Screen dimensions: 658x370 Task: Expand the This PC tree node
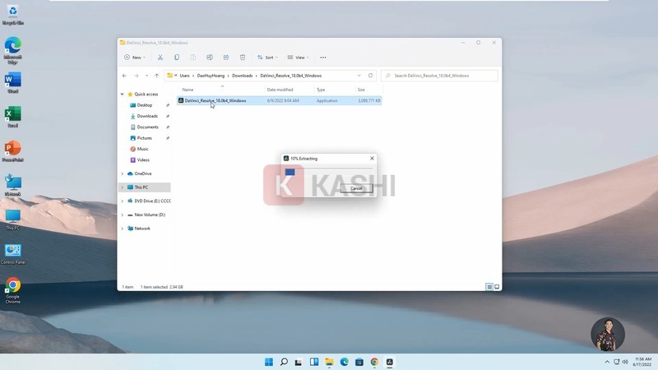pos(122,187)
